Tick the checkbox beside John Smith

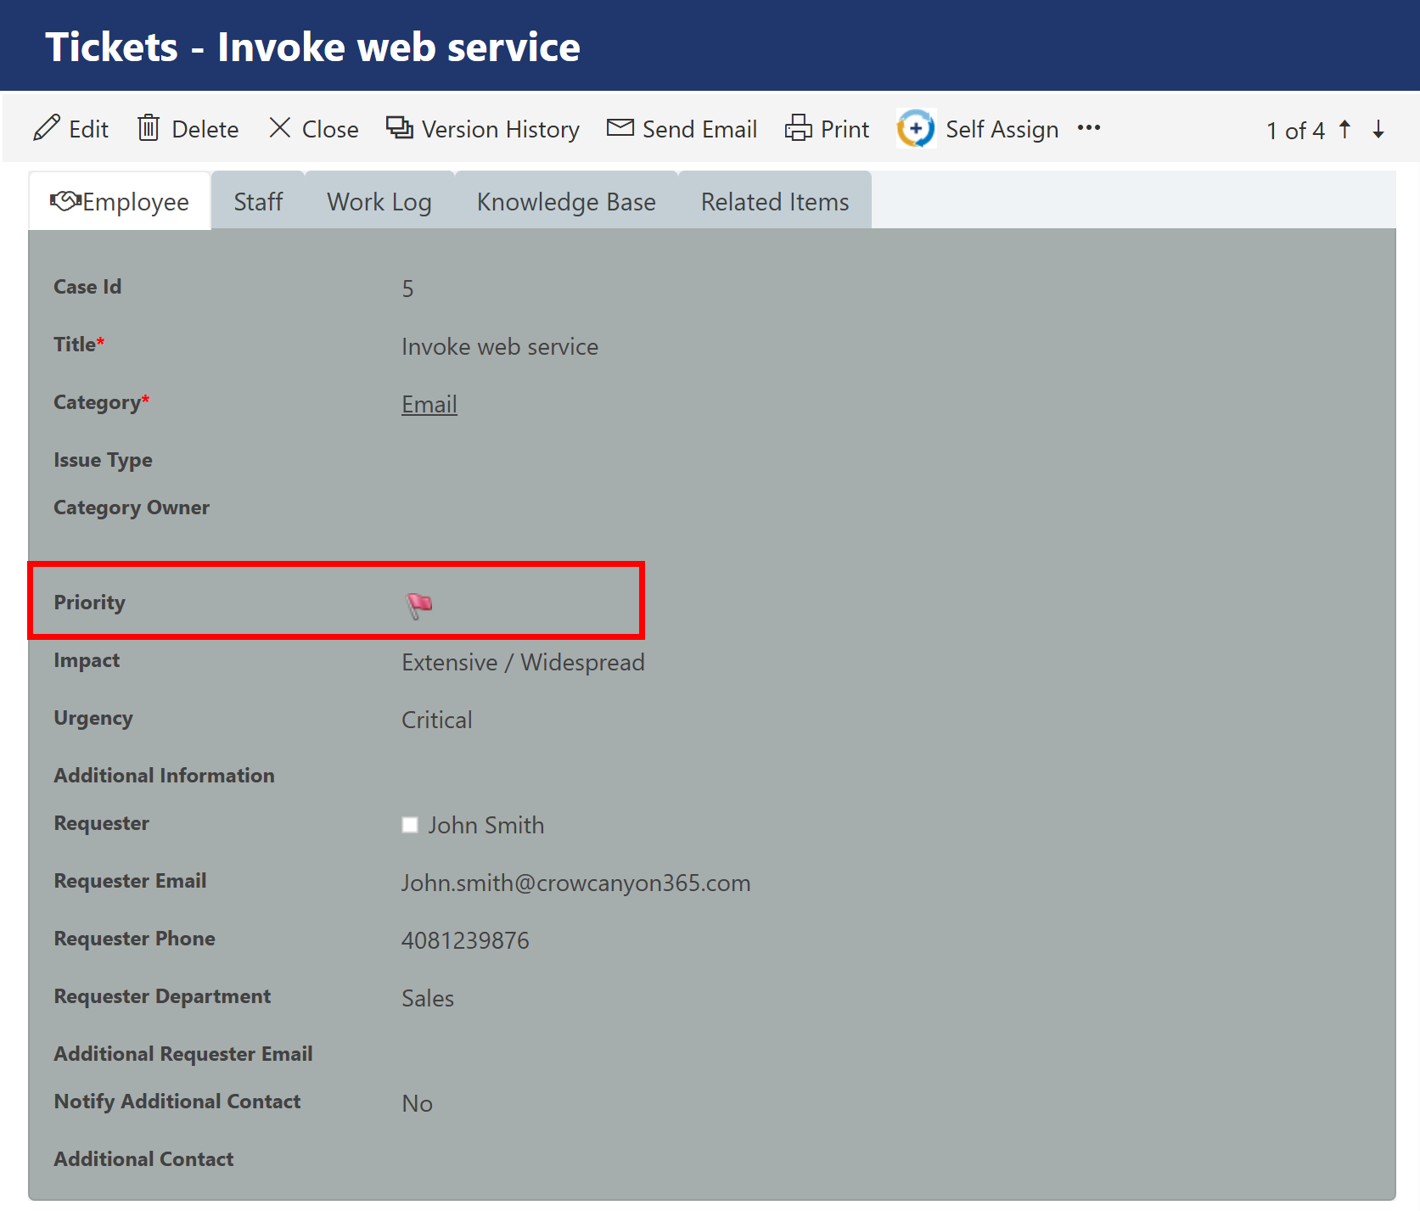pyautogui.click(x=410, y=825)
